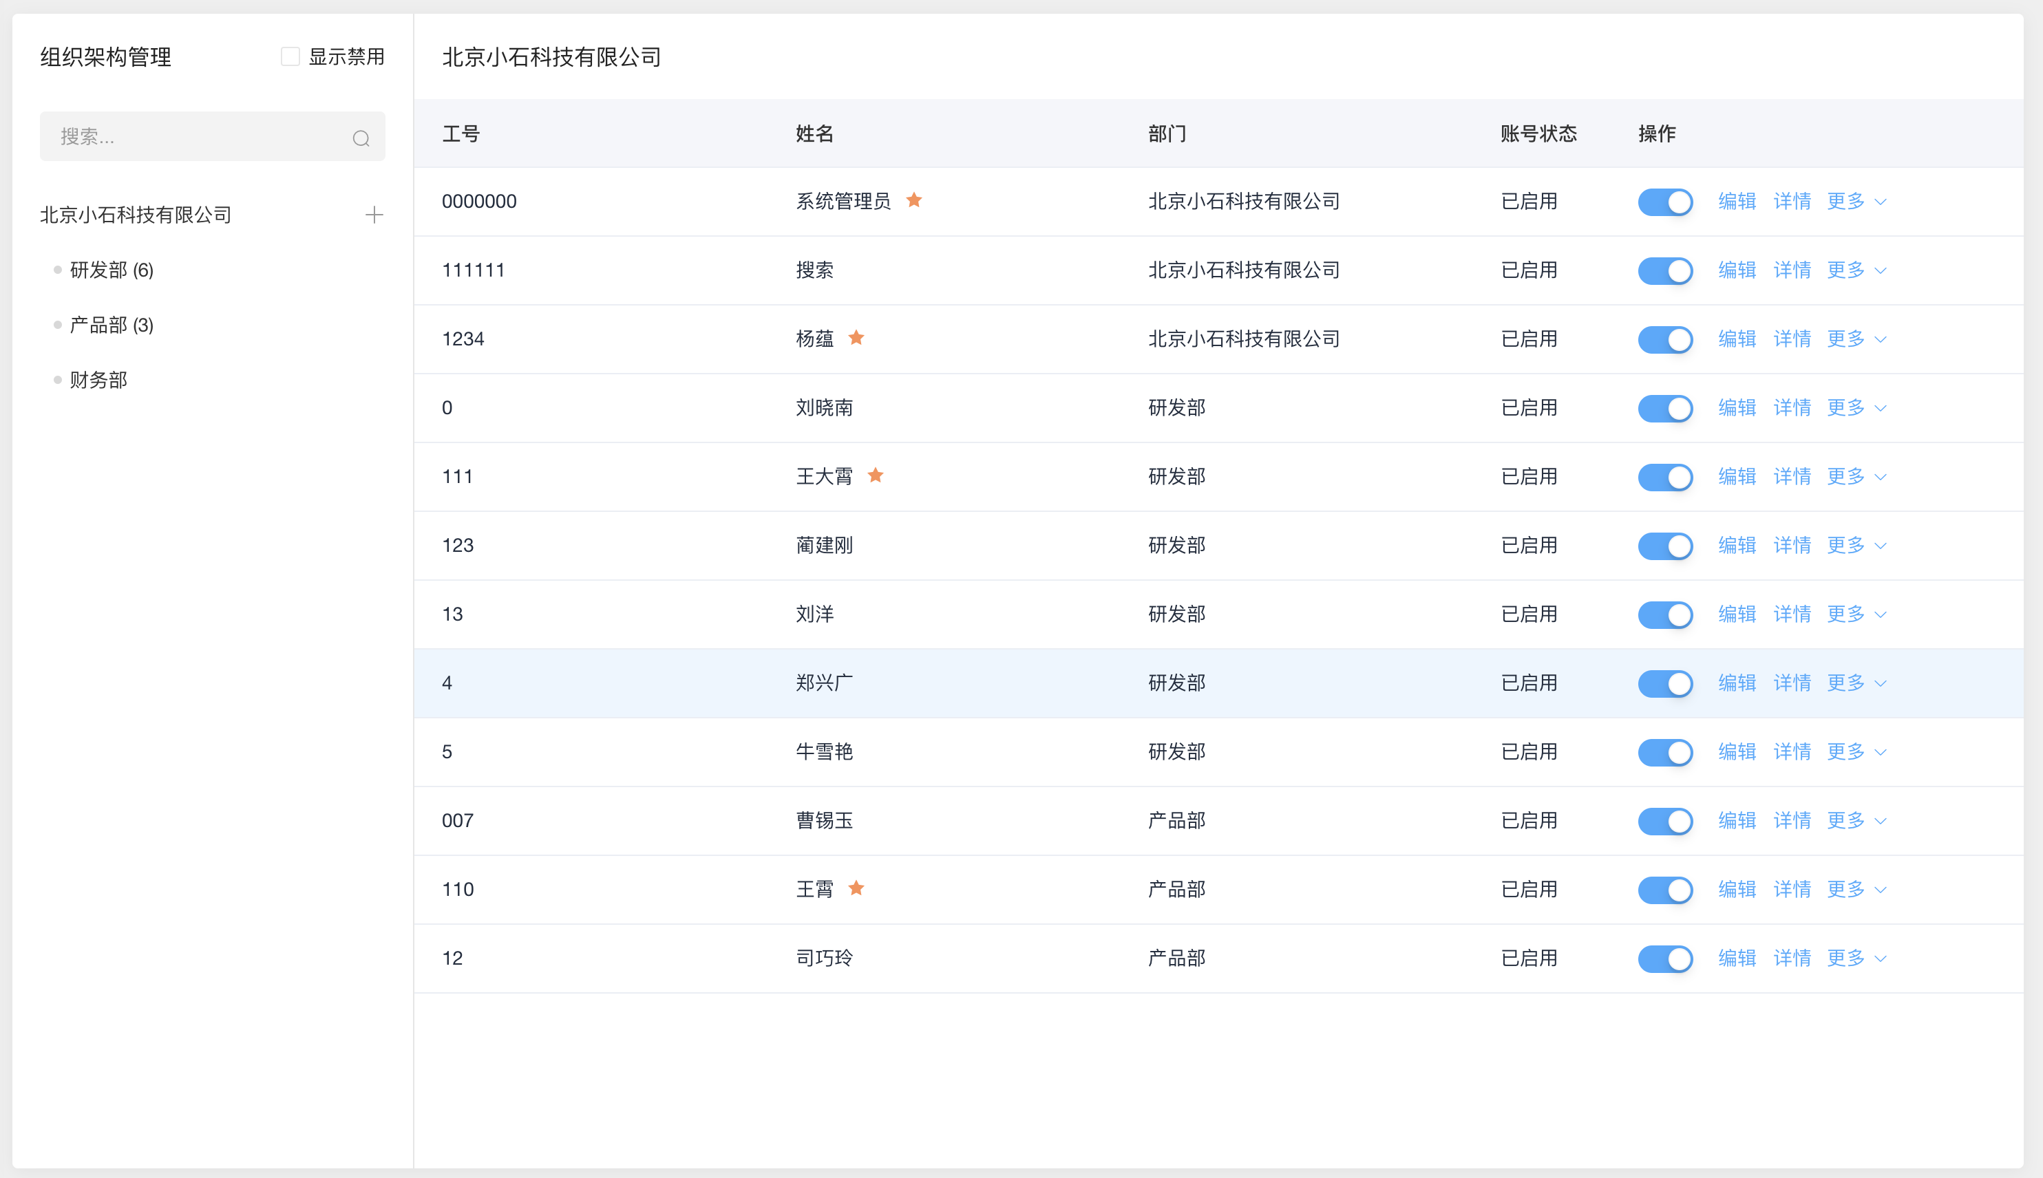Focus the 搜索 input field

213,137
